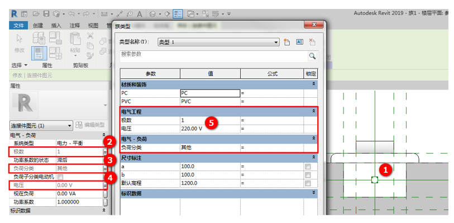The image size is (454, 223).
Task: Click the PC value cell being edited
Action: (x=210, y=93)
